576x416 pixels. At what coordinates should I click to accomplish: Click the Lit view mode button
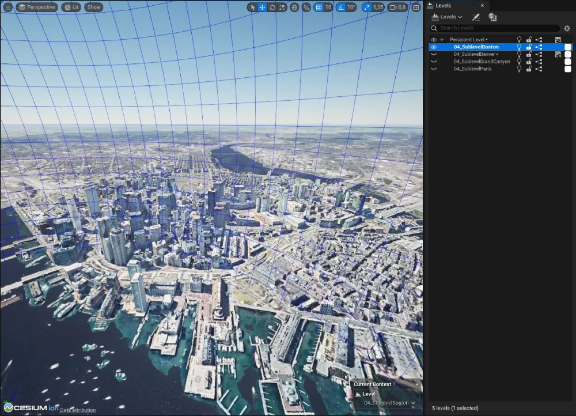(71, 7)
